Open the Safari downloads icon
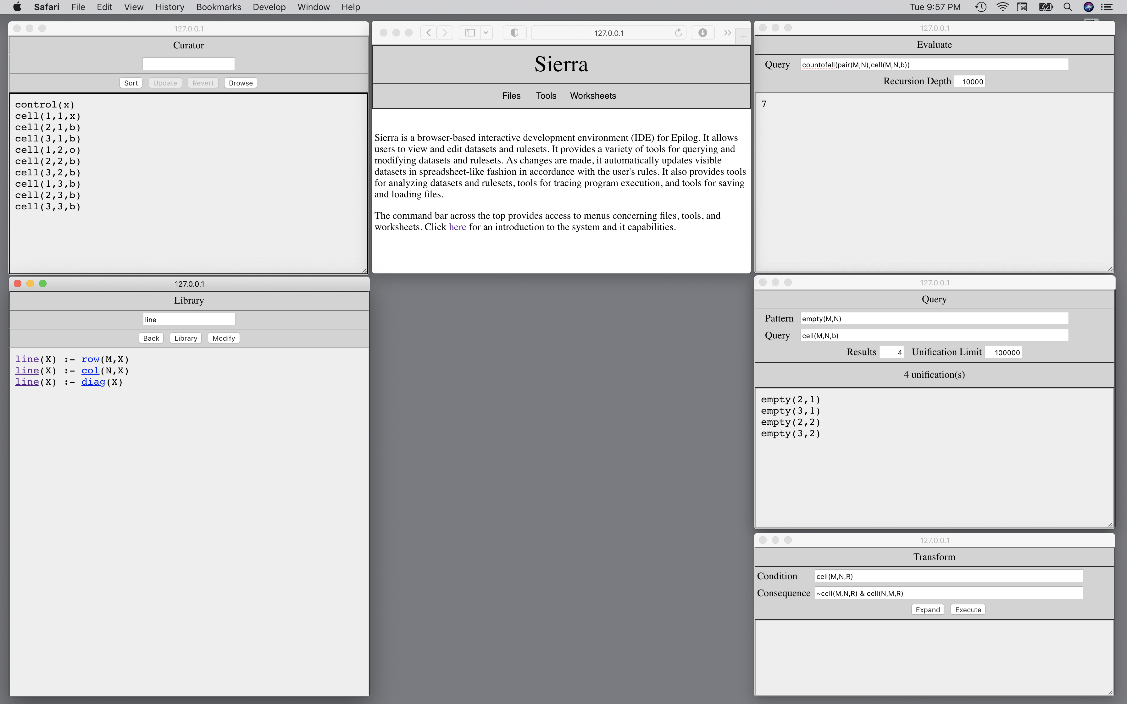This screenshot has width=1127, height=704. [702, 33]
